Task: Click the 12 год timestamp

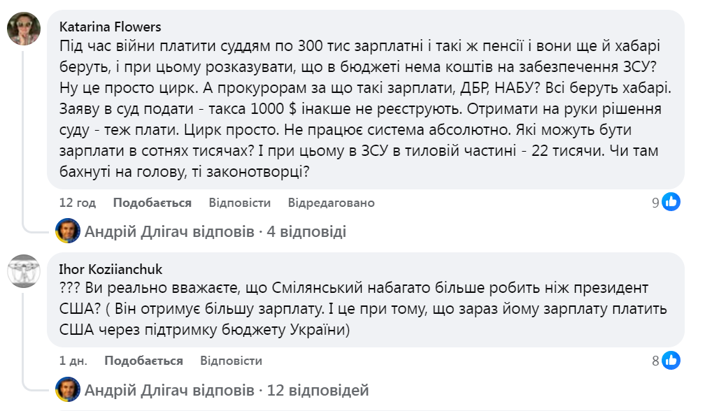Action: 78,203
